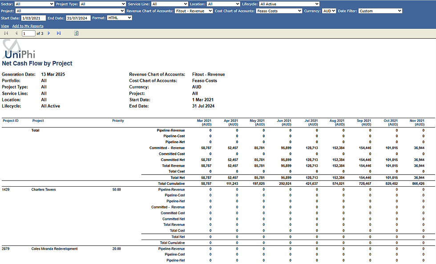This screenshot has height=264, width=436.
Task: Click the Priority column header
Action: click(x=118, y=120)
